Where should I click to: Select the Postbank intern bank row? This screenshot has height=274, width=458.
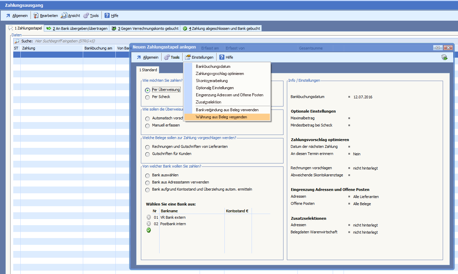(x=173, y=224)
